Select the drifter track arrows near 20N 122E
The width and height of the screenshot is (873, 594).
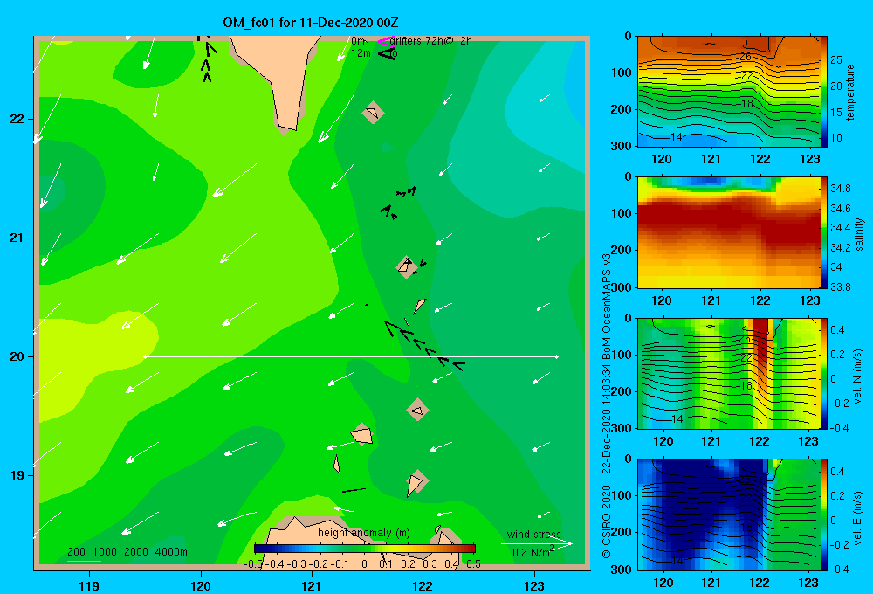tap(424, 347)
